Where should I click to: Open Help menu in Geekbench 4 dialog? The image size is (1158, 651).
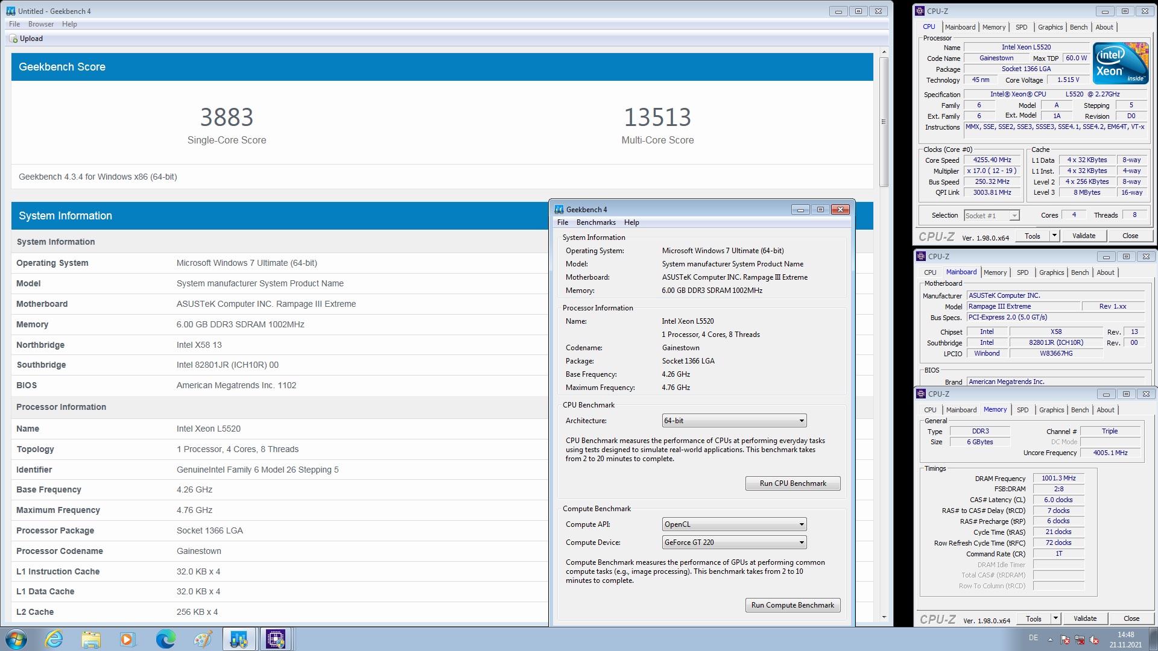click(631, 222)
